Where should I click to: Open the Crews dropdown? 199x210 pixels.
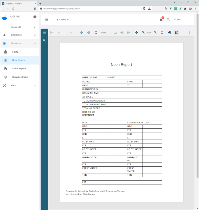63,19
